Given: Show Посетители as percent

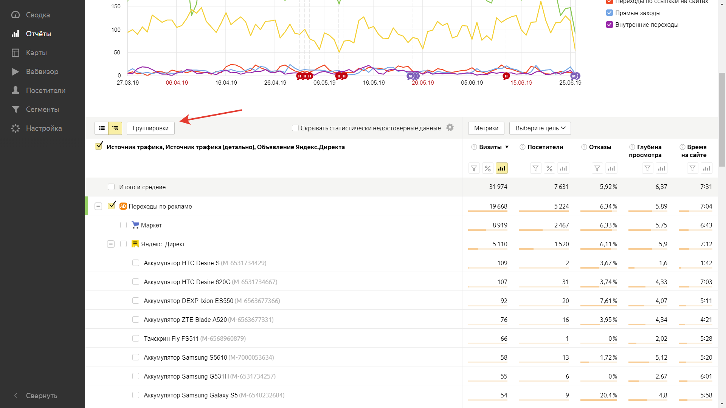Looking at the screenshot, I should click(549, 168).
